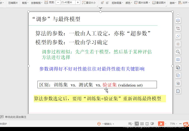The height and width of the screenshot is (131, 189).
Task: Open the Color (颜色) dropdown
Action: pos(129,3)
